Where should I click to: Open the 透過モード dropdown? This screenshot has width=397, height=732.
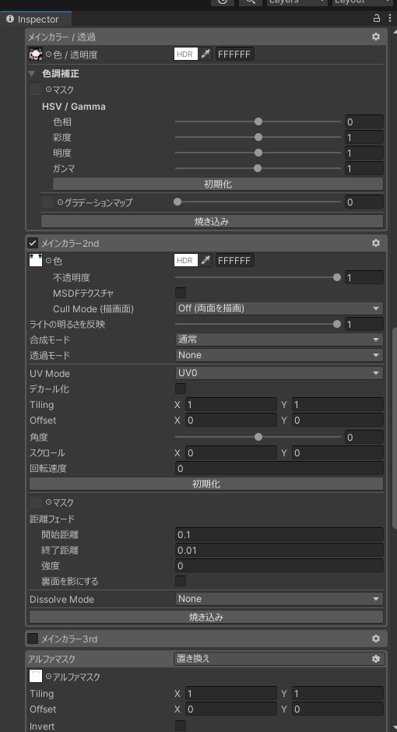pyautogui.click(x=279, y=355)
